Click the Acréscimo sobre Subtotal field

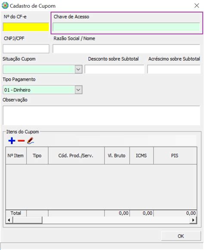[x=174, y=69]
